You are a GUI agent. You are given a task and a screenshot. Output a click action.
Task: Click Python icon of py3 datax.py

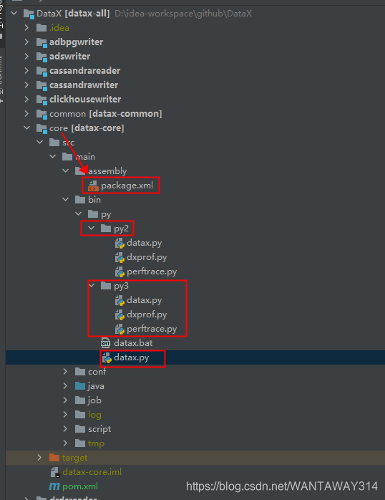click(x=120, y=301)
